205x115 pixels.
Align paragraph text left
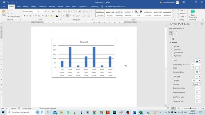click(64, 16)
